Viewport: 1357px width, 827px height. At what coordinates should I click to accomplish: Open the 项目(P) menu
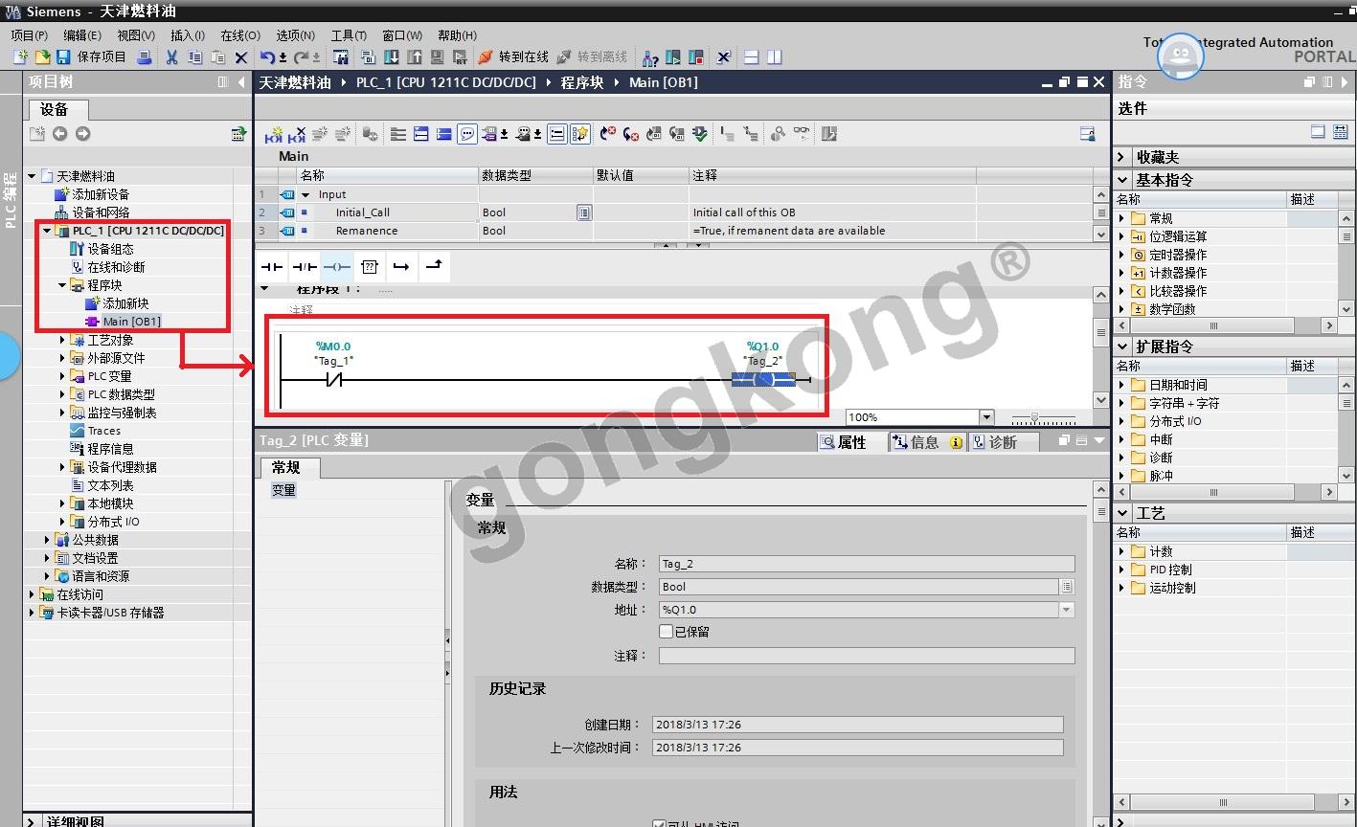pos(30,35)
